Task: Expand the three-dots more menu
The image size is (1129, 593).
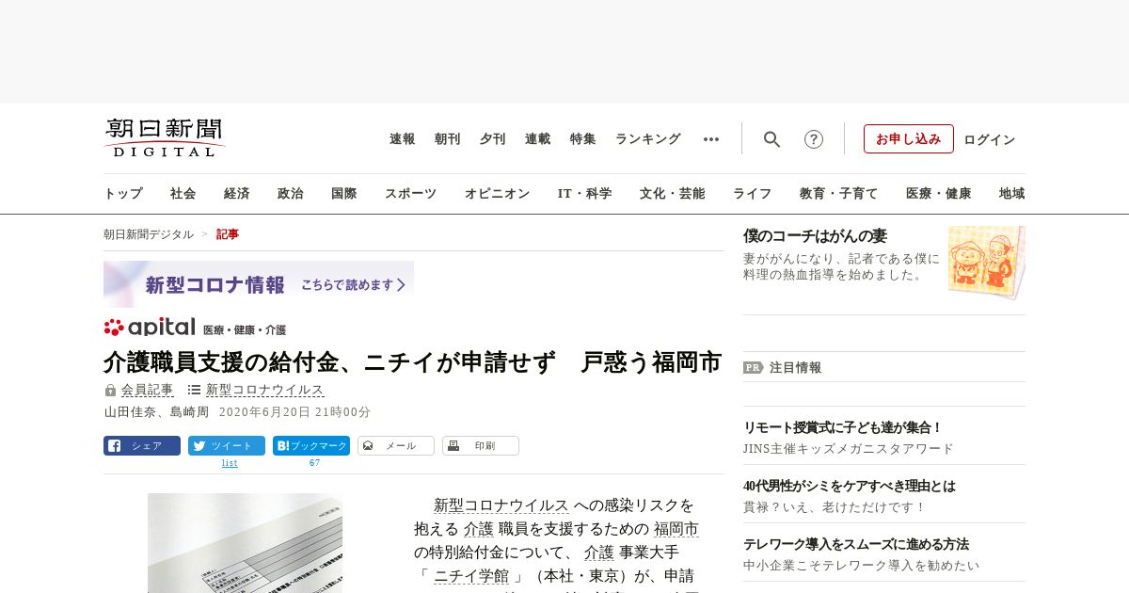Action: tap(711, 139)
